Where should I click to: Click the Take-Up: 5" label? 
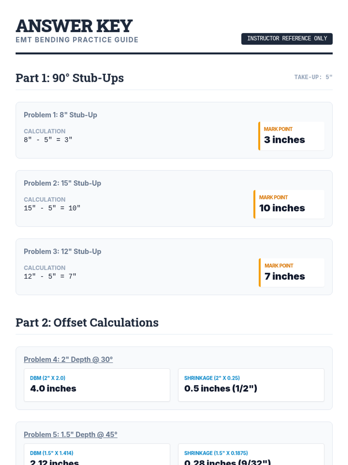click(x=313, y=77)
